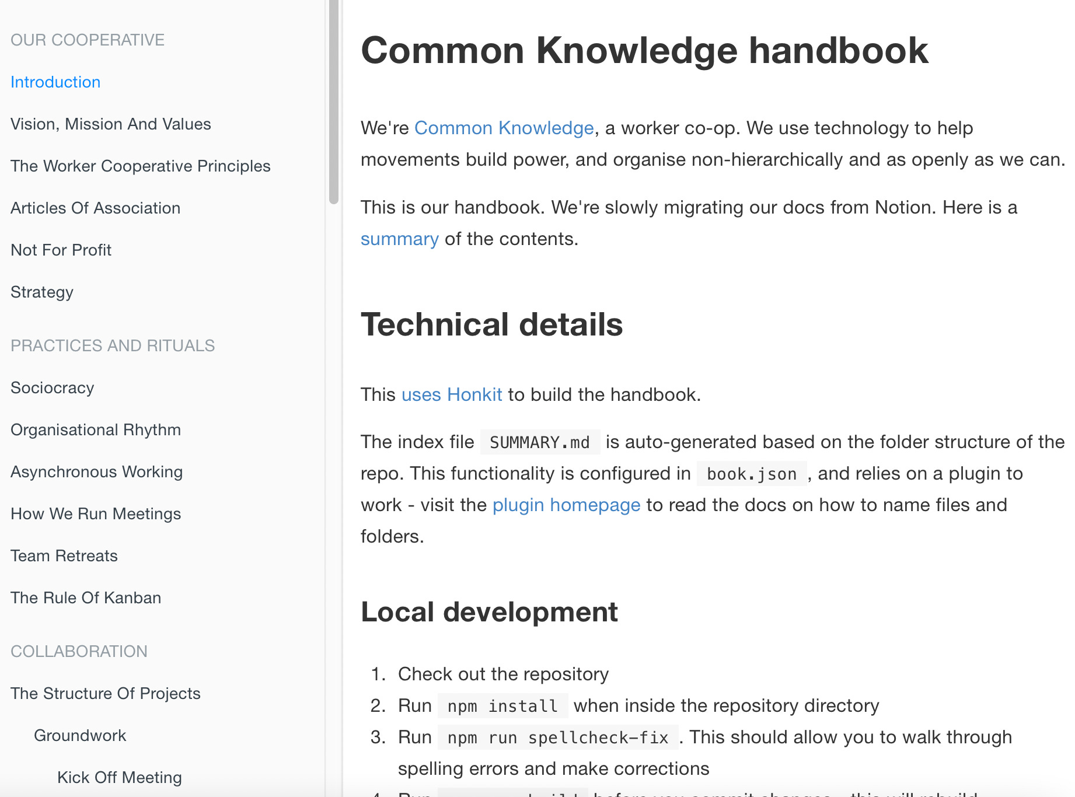Go to The Worker Cooperative Principles
Viewport: 1075px width, 797px height.
[141, 166]
